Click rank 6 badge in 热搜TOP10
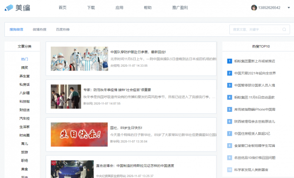 229,122
